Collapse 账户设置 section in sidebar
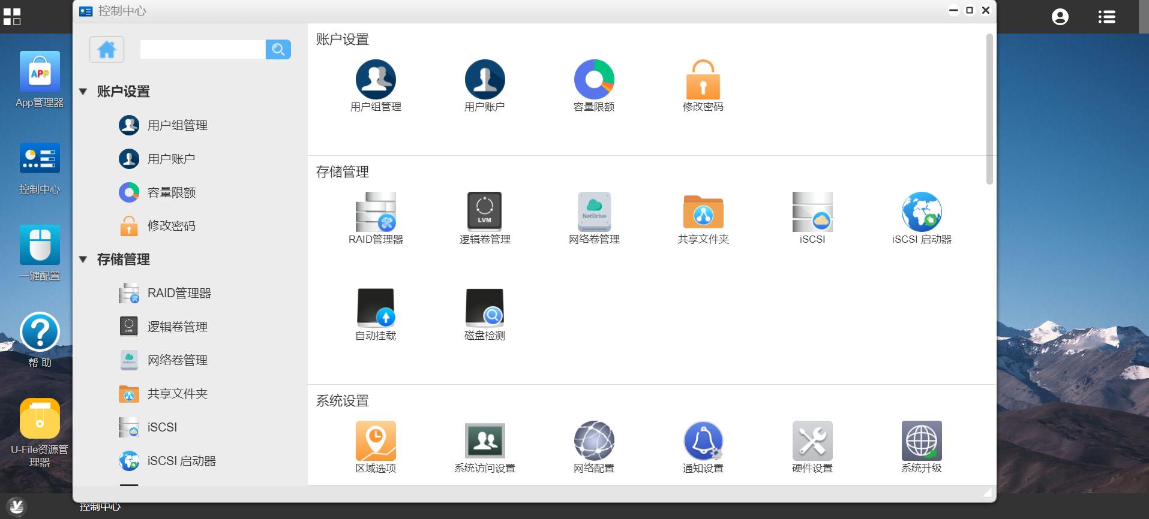1149x519 pixels. (83, 91)
